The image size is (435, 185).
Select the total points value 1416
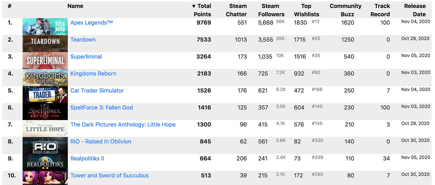(204, 108)
